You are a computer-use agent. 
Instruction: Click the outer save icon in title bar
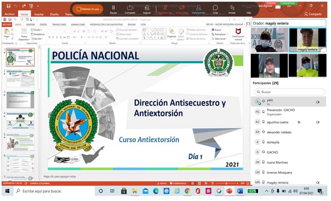coord(9,6)
